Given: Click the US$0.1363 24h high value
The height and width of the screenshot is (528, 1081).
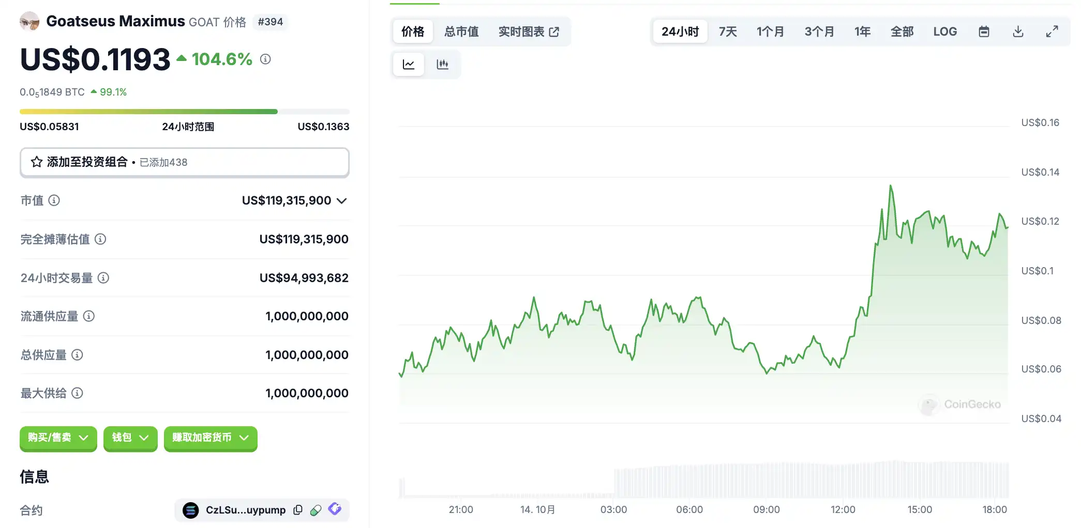Looking at the screenshot, I should 323,127.
